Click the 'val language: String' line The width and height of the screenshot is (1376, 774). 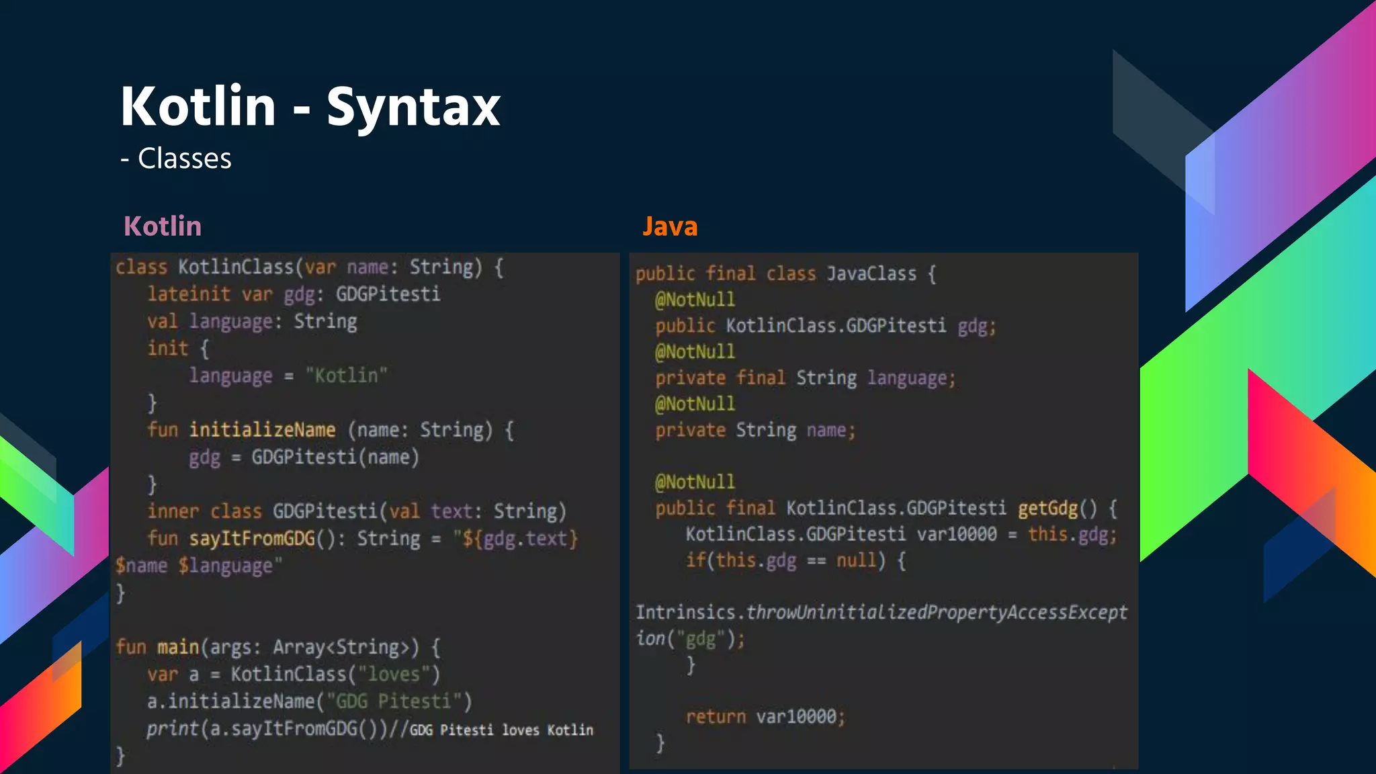click(x=252, y=321)
